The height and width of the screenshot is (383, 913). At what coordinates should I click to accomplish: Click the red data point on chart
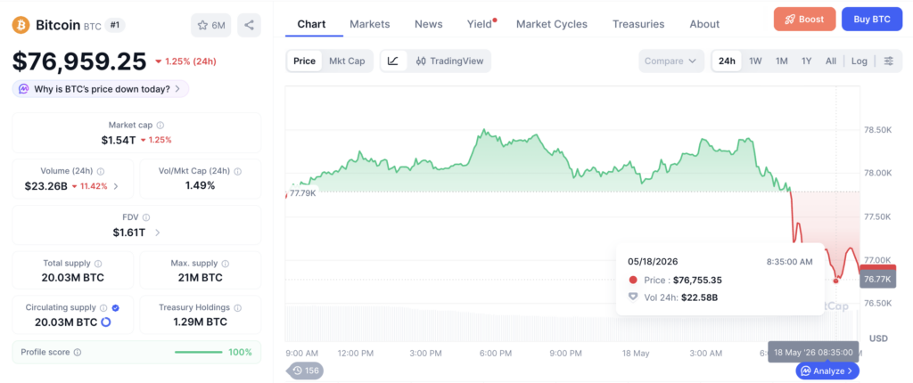pyautogui.click(x=836, y=281)
